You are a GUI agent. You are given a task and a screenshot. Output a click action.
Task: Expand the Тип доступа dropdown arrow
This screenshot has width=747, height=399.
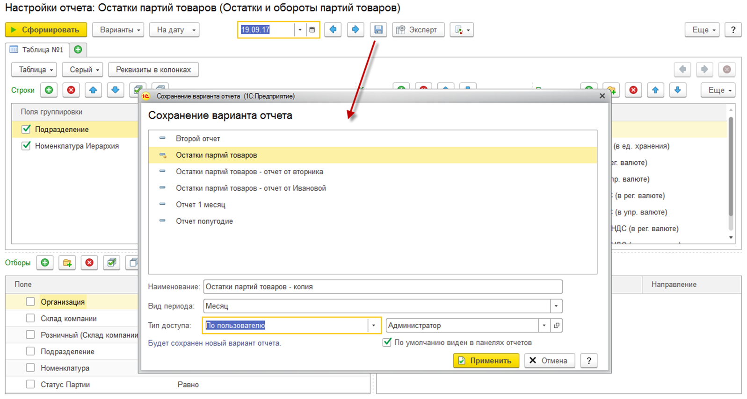(373, 326)
